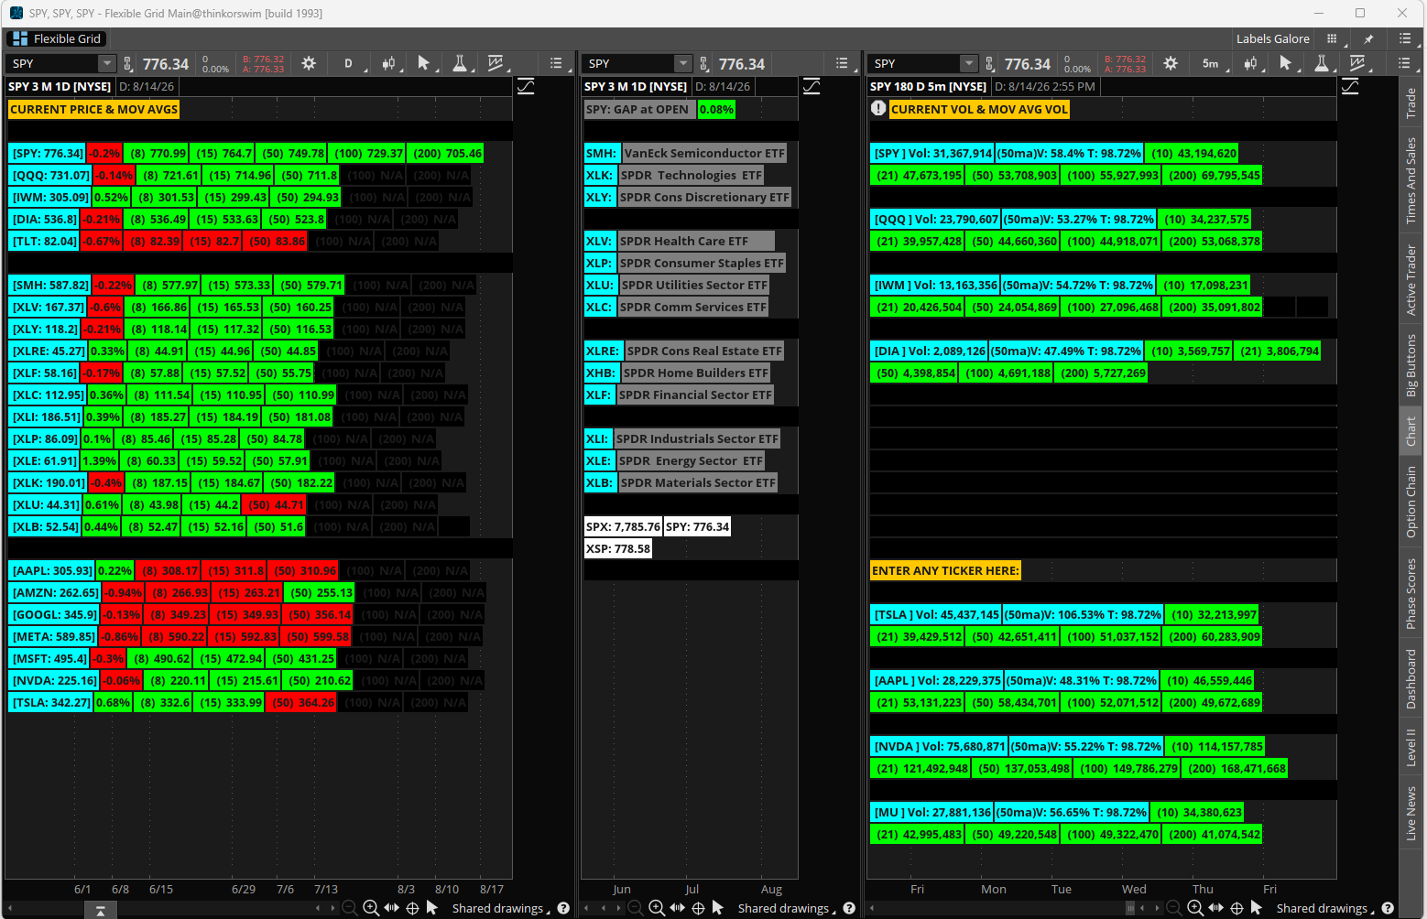Open the 5m timeframe dropdown in right chart
This screenshot has width=1427, height=919.
coord(1212,63)
